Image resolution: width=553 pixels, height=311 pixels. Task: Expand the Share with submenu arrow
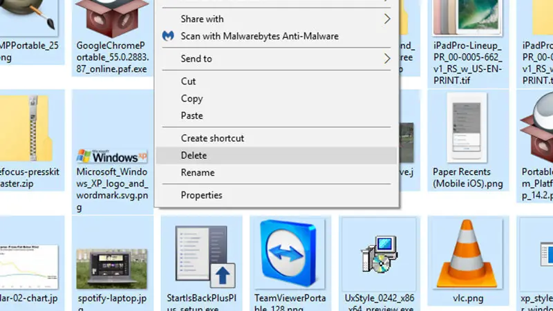click(x=387, y=19)
